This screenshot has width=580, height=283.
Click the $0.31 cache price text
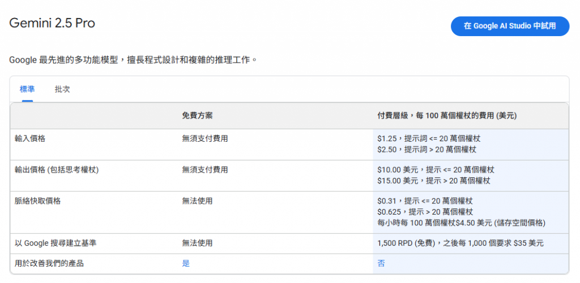click(425, 201)
